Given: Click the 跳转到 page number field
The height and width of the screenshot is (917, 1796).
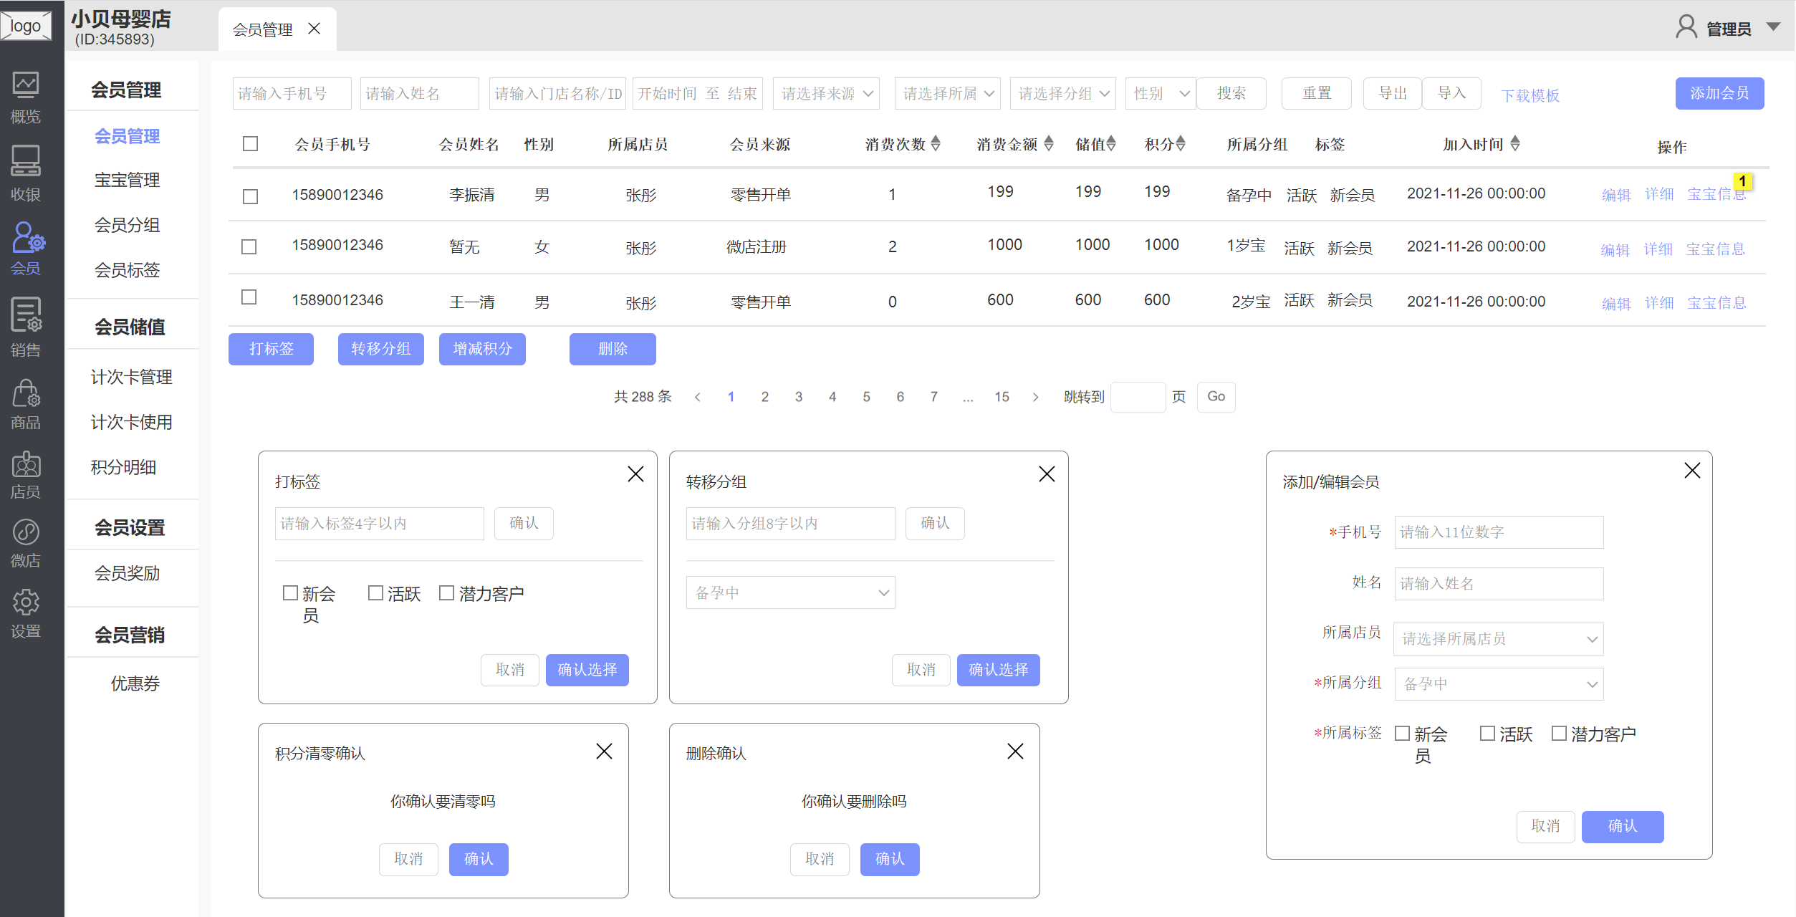Looking at the screenshot, I should [1138, 397].
